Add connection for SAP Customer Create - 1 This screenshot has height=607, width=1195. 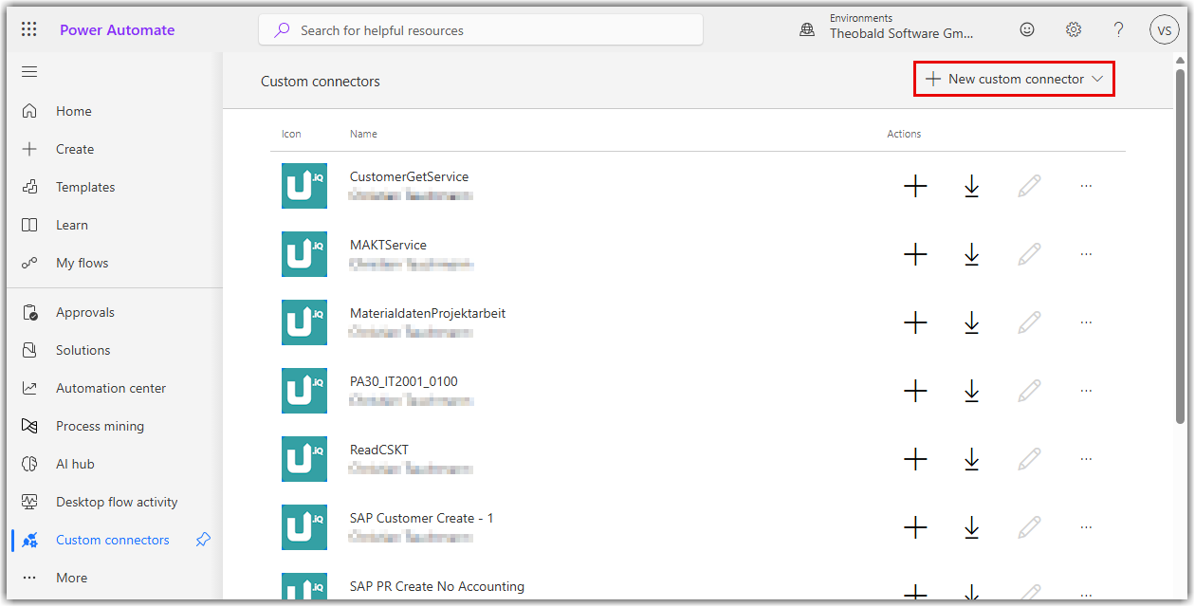915,527
